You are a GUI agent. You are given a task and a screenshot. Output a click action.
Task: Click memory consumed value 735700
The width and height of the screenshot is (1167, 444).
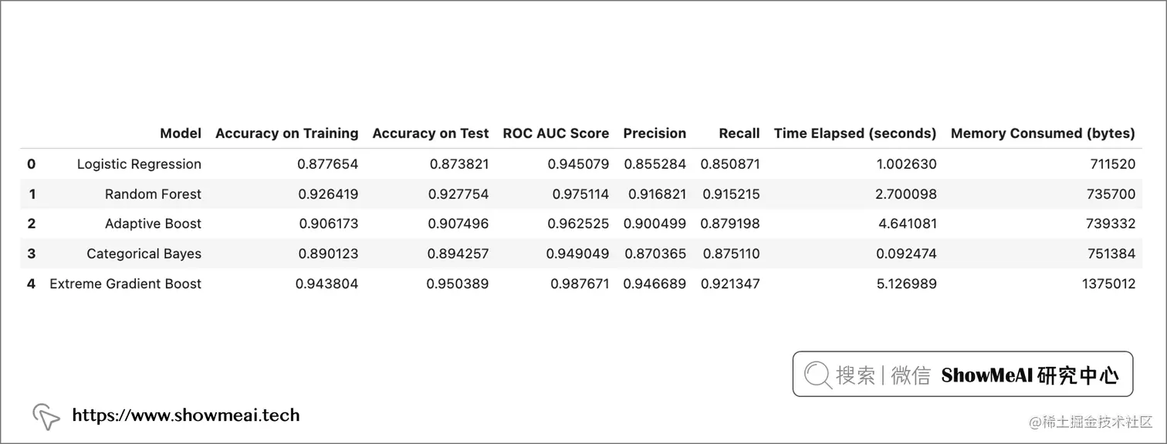(1112, 194)
